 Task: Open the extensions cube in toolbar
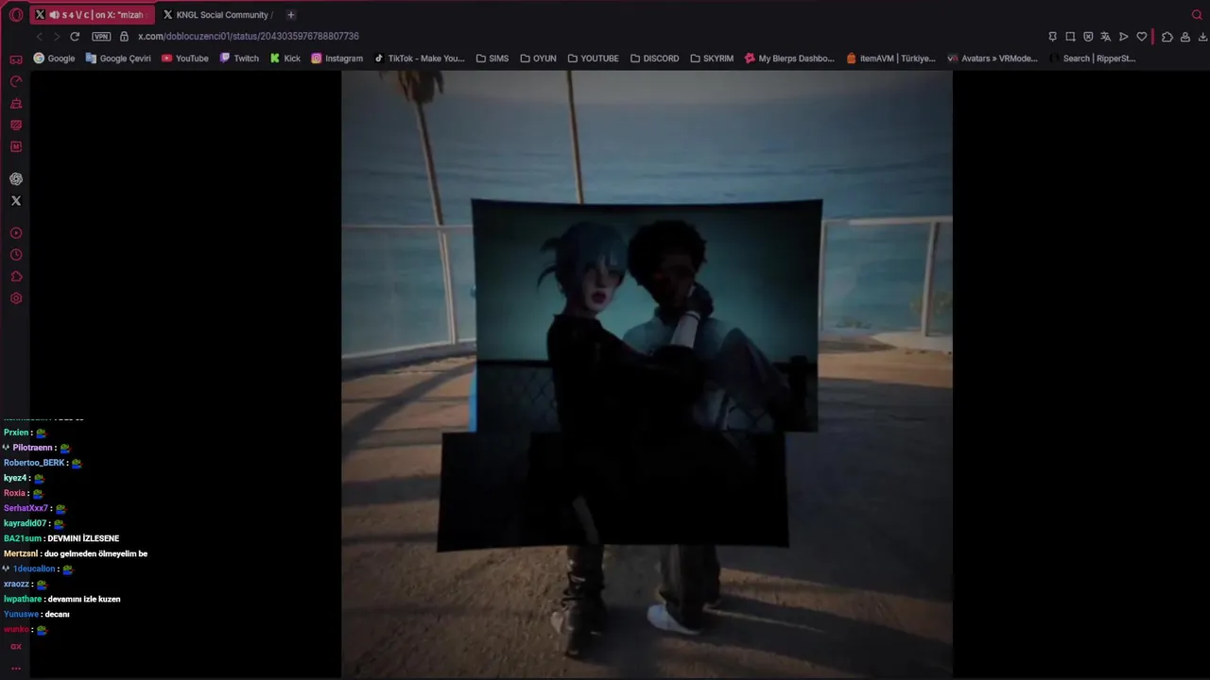coord(1167,37)
